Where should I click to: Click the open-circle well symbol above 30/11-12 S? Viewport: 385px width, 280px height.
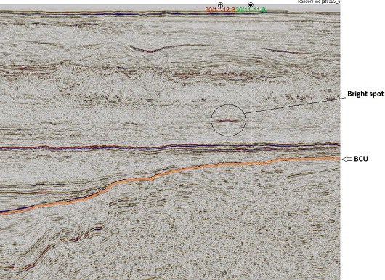[221, 4]
